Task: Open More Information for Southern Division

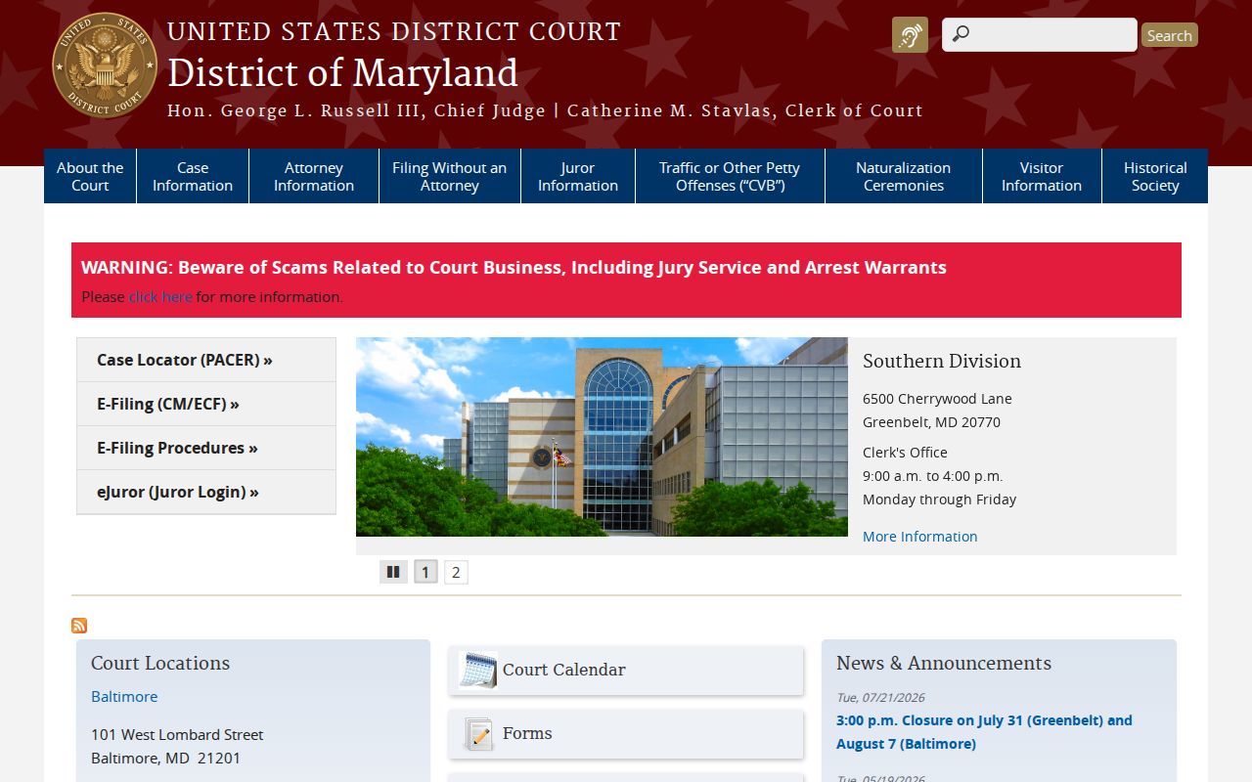Action: [919, 536]
